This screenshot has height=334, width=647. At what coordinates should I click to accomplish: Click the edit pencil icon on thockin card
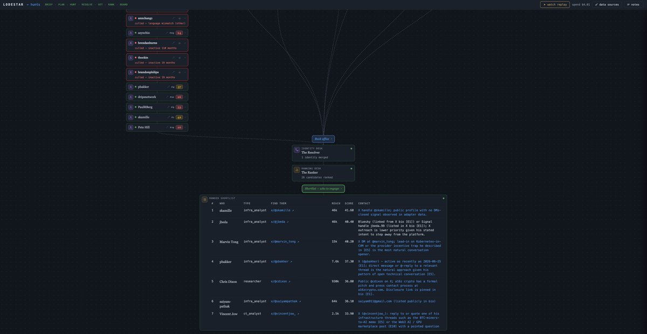click(x=174, y=57)
